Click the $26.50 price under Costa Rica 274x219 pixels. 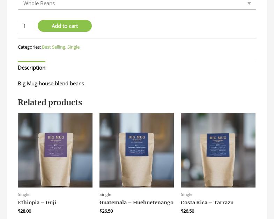point(187,211)
